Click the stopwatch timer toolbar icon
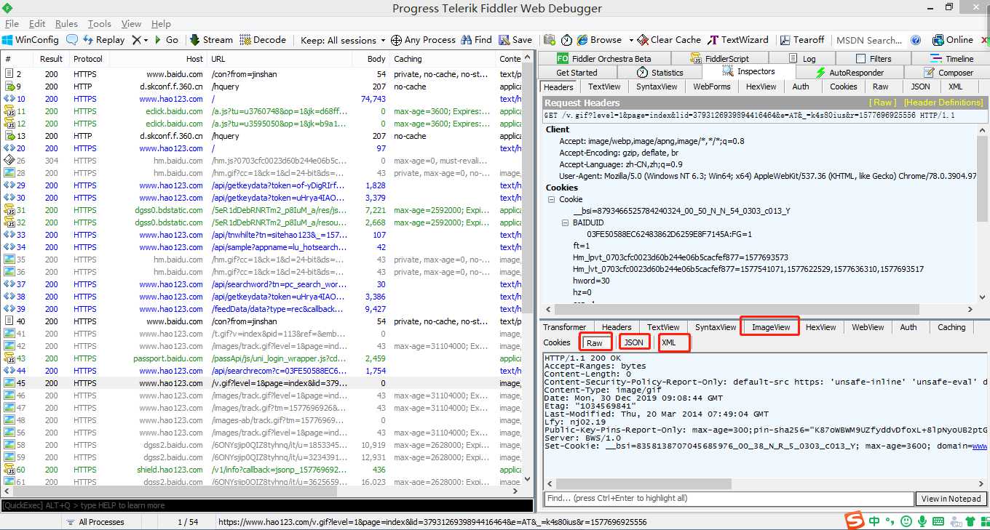 [566, 40]
